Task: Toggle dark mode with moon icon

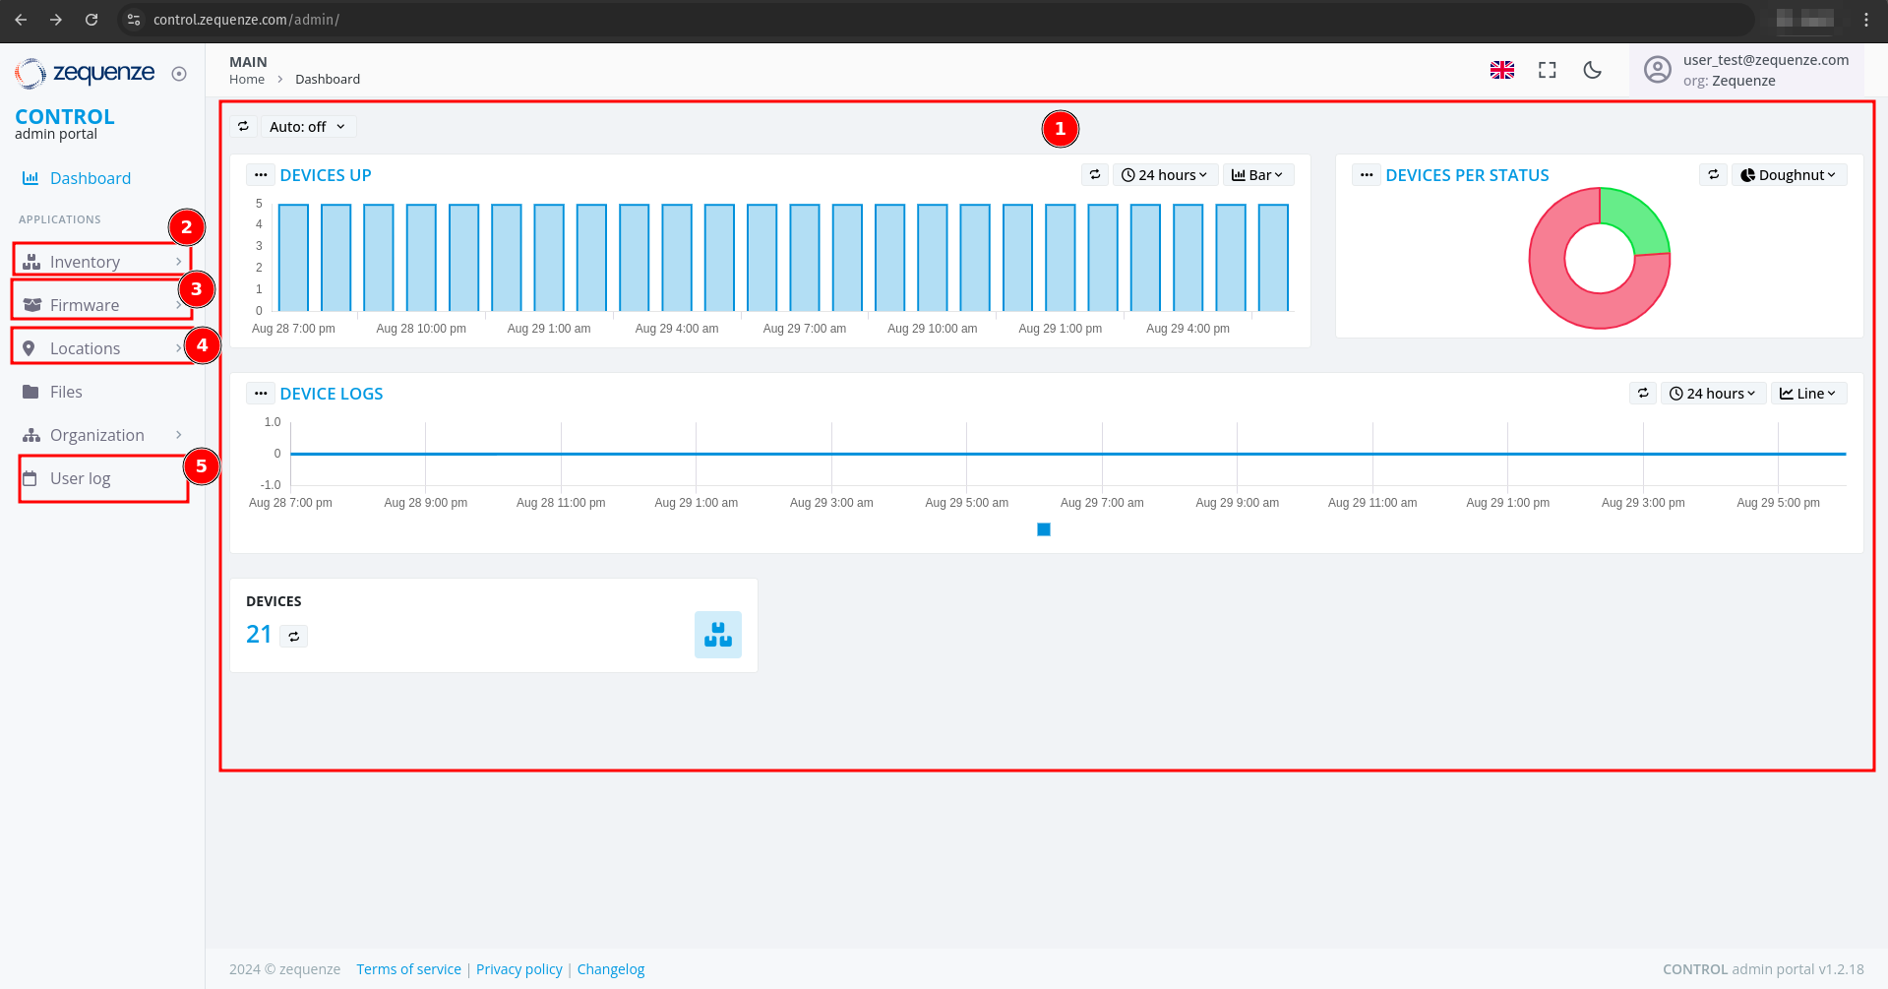Action: tap(1592, 70)
